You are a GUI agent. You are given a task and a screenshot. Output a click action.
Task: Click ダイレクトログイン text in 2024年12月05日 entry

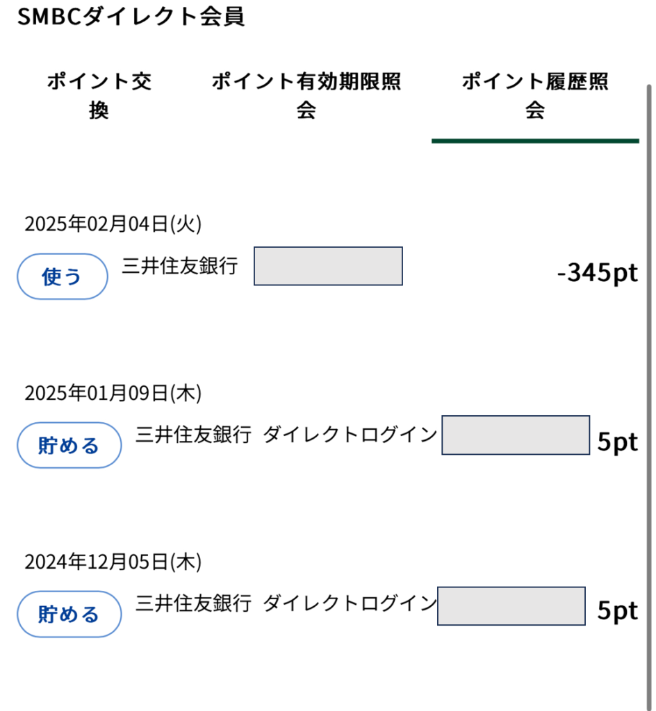[x=350, y=603]
